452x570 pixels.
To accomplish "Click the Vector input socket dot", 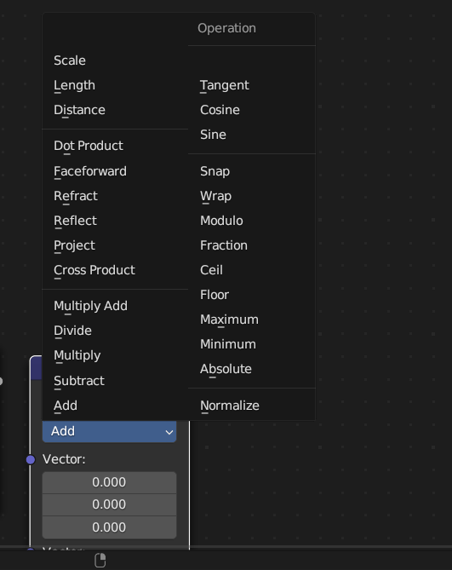I will pyautogui.click(x=31, y=460).
